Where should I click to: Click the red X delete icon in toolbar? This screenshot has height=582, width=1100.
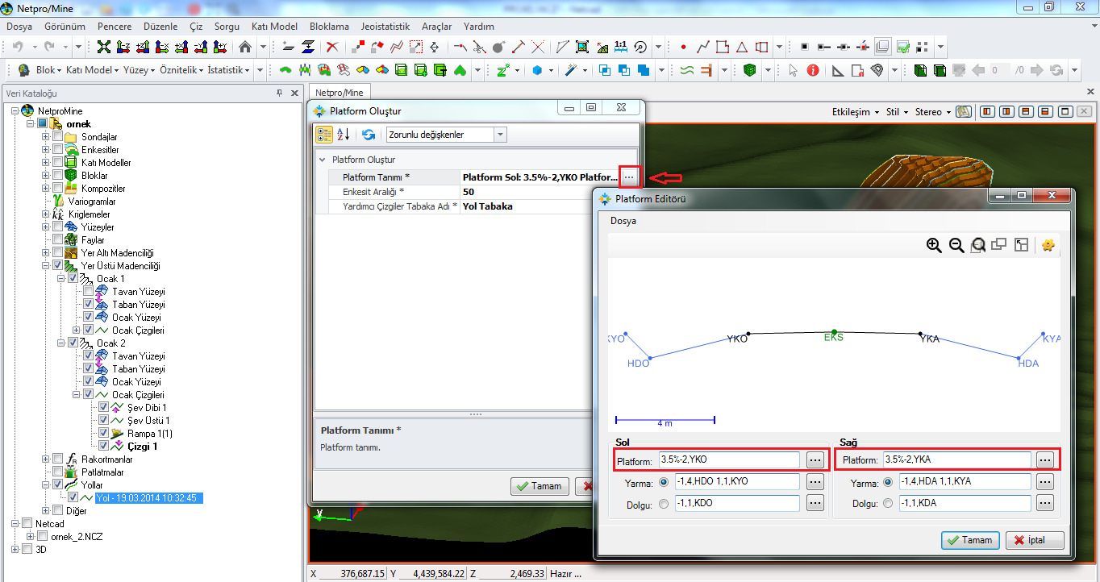[331, 47]
